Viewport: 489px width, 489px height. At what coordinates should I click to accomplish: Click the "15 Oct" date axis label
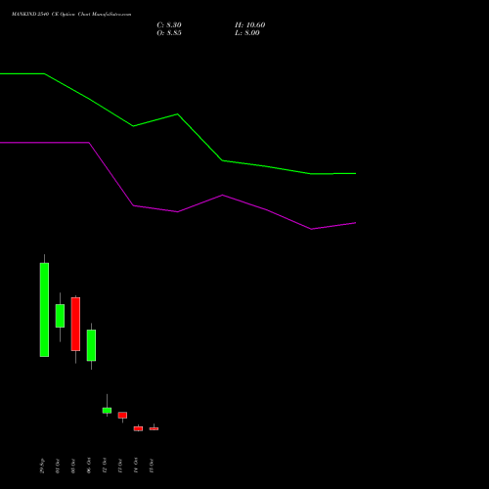(x=152, y=466)
